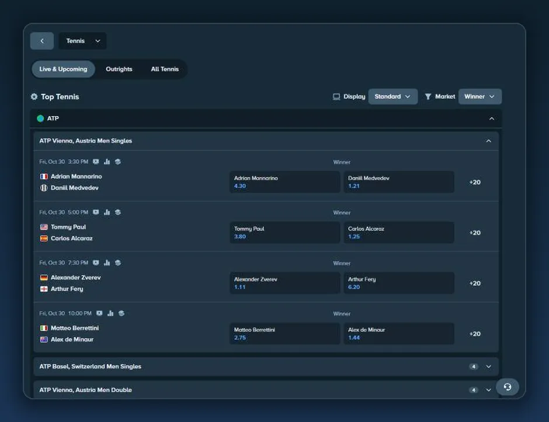The width and height of the screenshot is (549, 422).
Task: Open Alex de Minaur player name in match list
Action: tap(72, 340)
